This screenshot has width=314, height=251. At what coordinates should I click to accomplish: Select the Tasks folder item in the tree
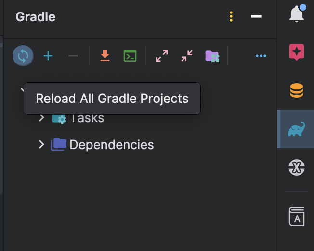point(78,118)
